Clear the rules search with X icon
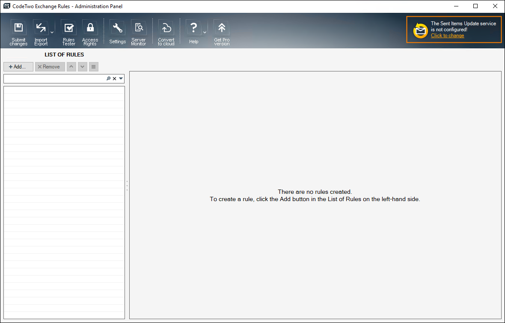The height and width of the screenshot is (323, 505). (x=114, y=79)
